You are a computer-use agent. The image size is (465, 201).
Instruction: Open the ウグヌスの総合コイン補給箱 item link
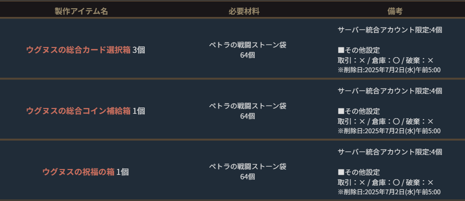78,111
